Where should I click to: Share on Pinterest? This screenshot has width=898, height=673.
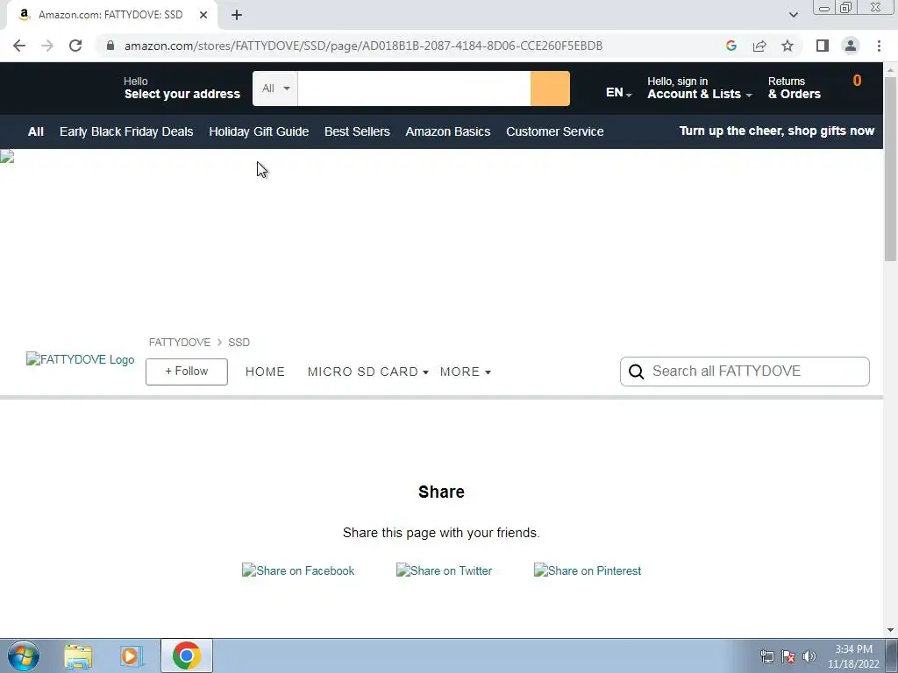pyautogui.click(x=587, y=570)
